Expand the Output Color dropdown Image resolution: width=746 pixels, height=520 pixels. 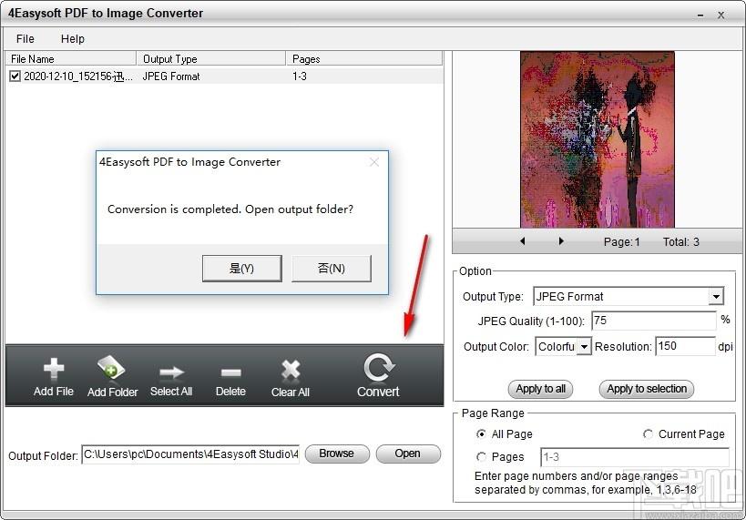point(584,346)
